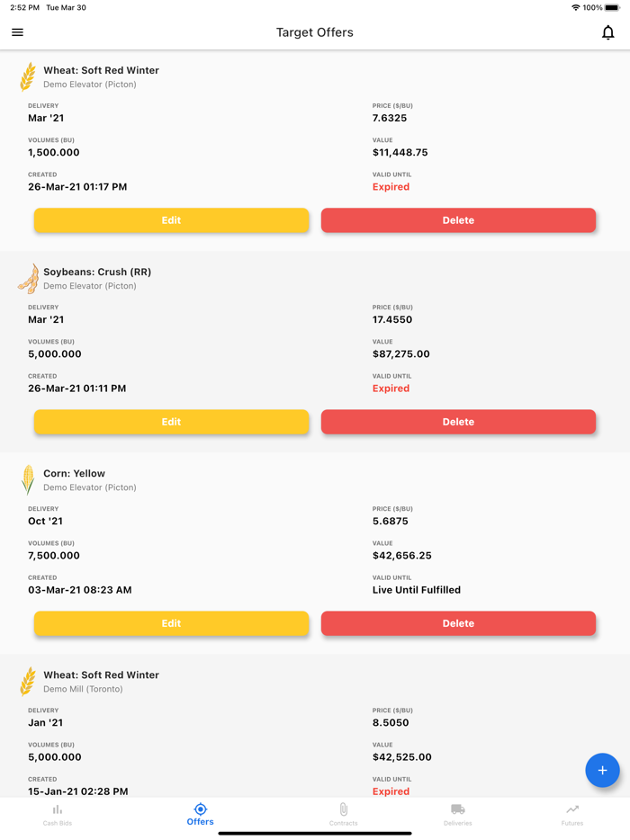
Task: Delete the Wheat Mar '21 offer
Action: pos(458,220)
